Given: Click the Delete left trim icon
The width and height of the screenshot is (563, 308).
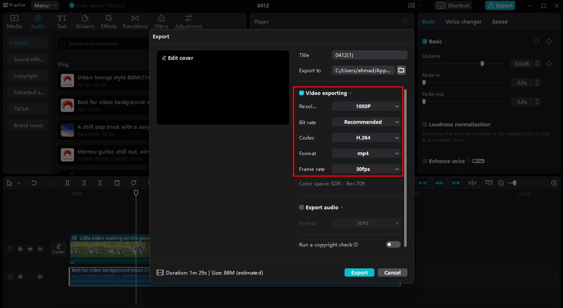Looking at the screenshot, I should [84, 183].
